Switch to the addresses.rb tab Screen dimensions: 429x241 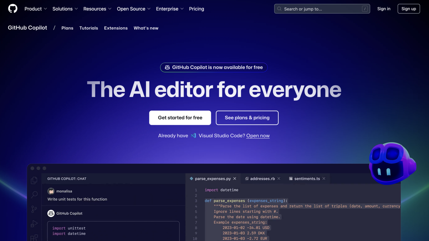point(262,179)
